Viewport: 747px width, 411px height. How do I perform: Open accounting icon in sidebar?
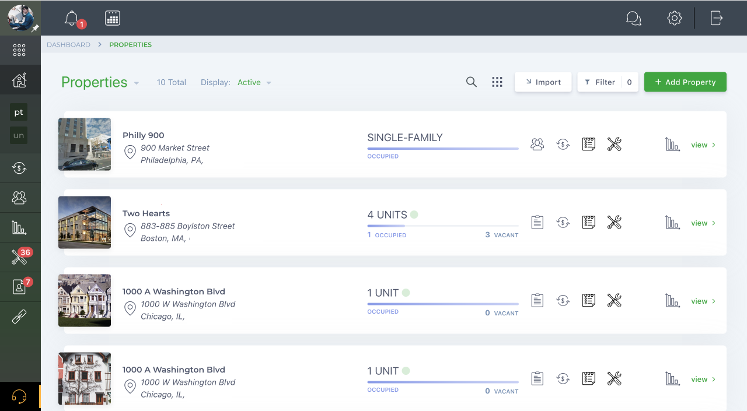point(20,168)
